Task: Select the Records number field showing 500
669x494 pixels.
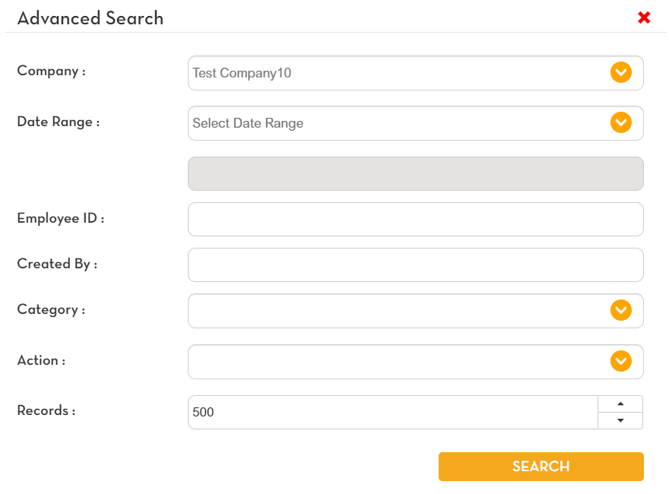Action: 392,412
